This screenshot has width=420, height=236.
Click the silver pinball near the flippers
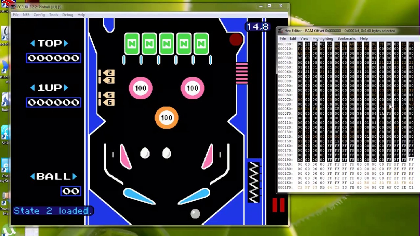point(195,214)
